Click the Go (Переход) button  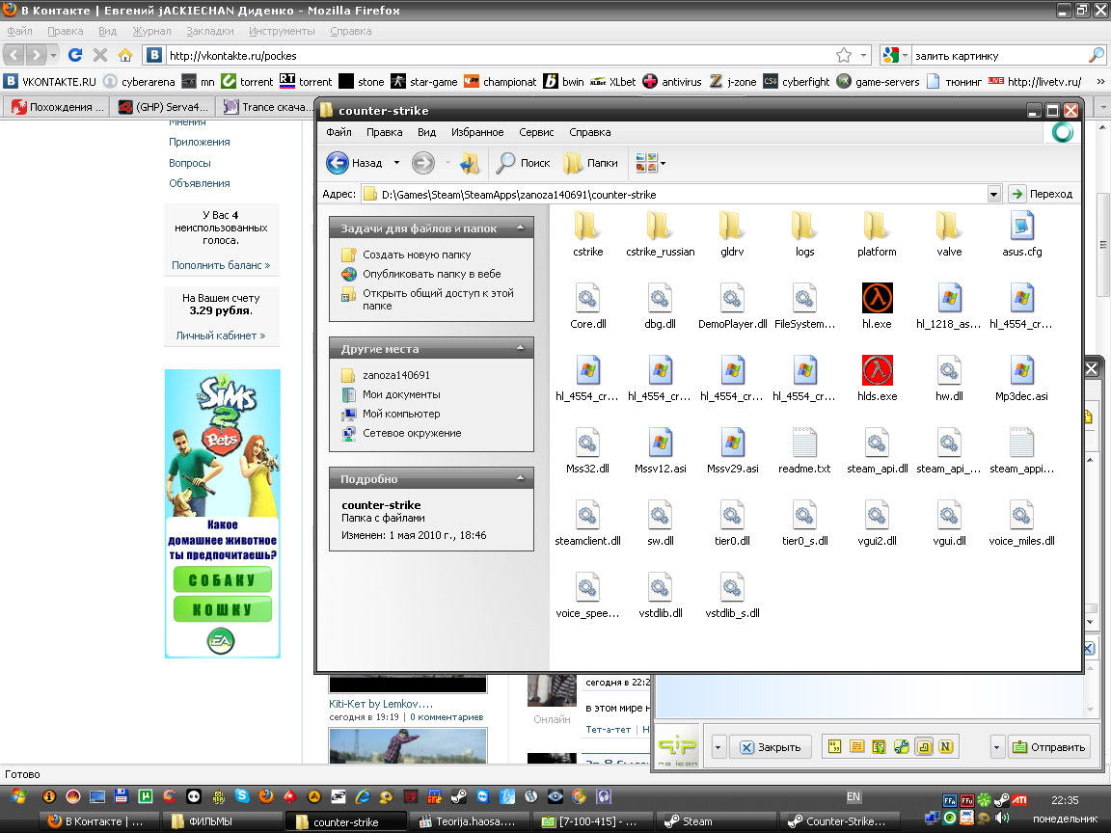point(1042,194)
